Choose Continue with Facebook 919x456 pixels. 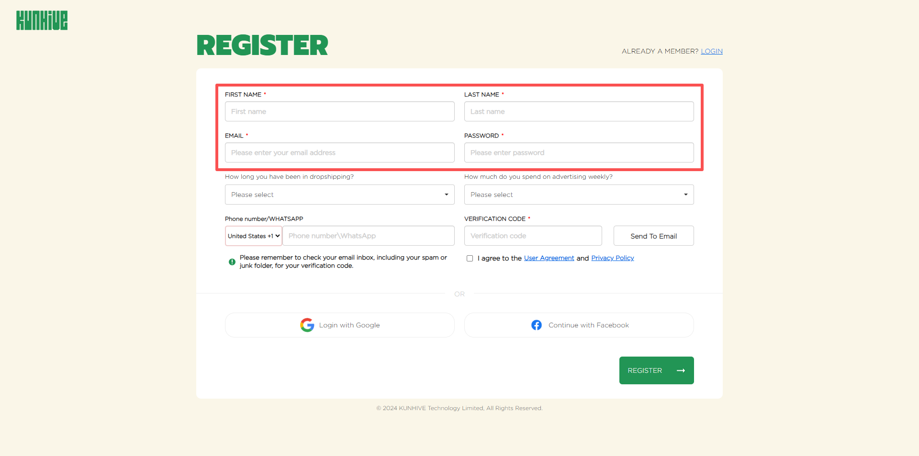[x=579, y=325]
